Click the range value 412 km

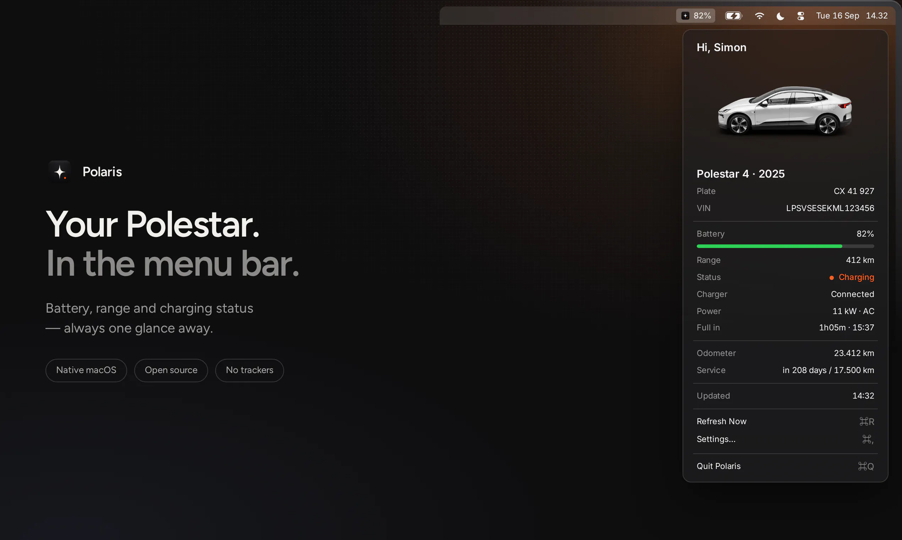click(860, 260)
